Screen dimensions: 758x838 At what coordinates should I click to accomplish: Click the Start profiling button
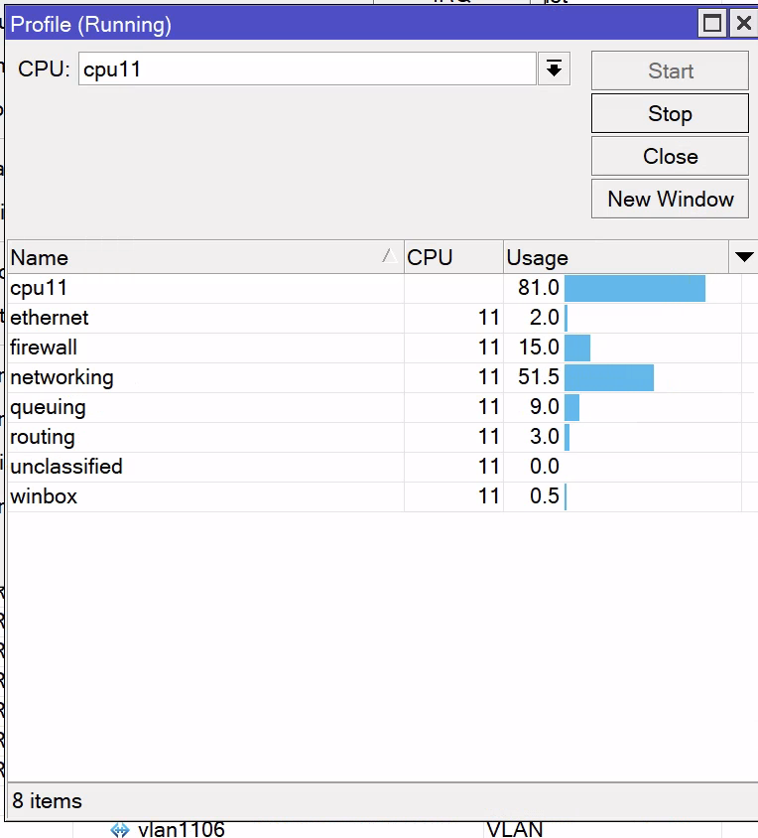point(669,70)
